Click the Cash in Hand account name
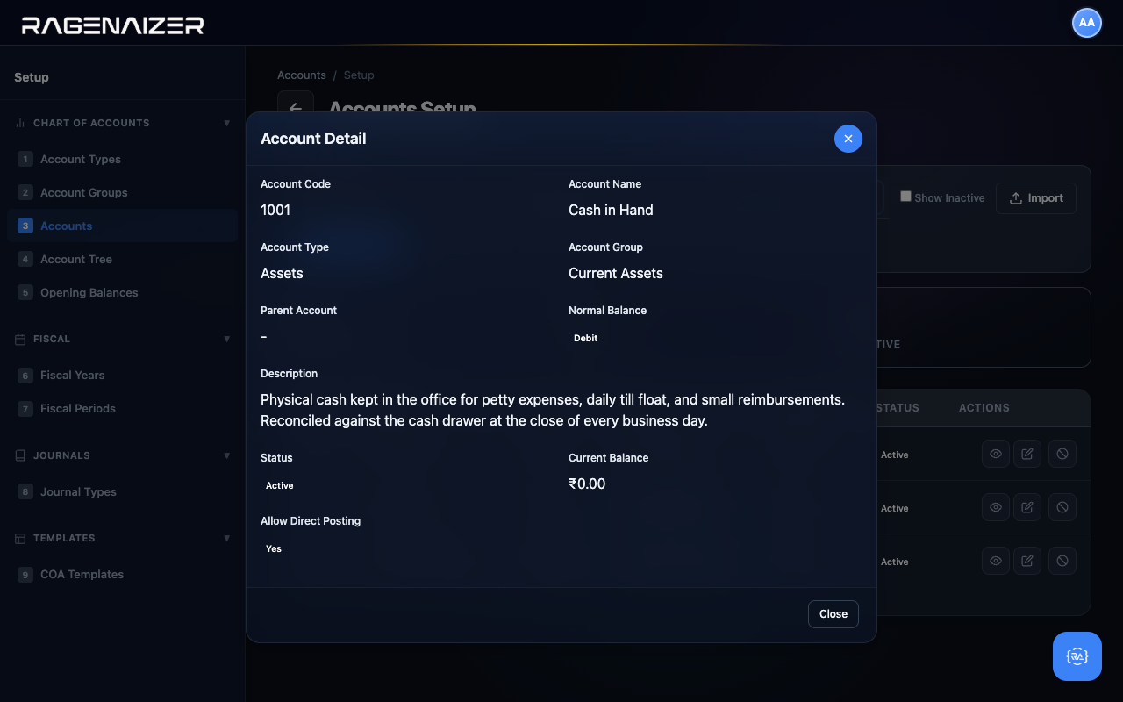Viewport: 1123px width, 702px height. pos(611,210)
